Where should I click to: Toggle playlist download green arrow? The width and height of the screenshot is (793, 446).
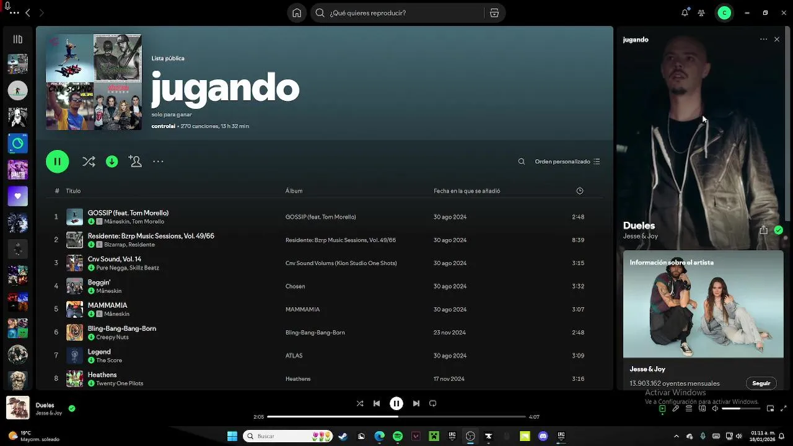tap(112, 162)
